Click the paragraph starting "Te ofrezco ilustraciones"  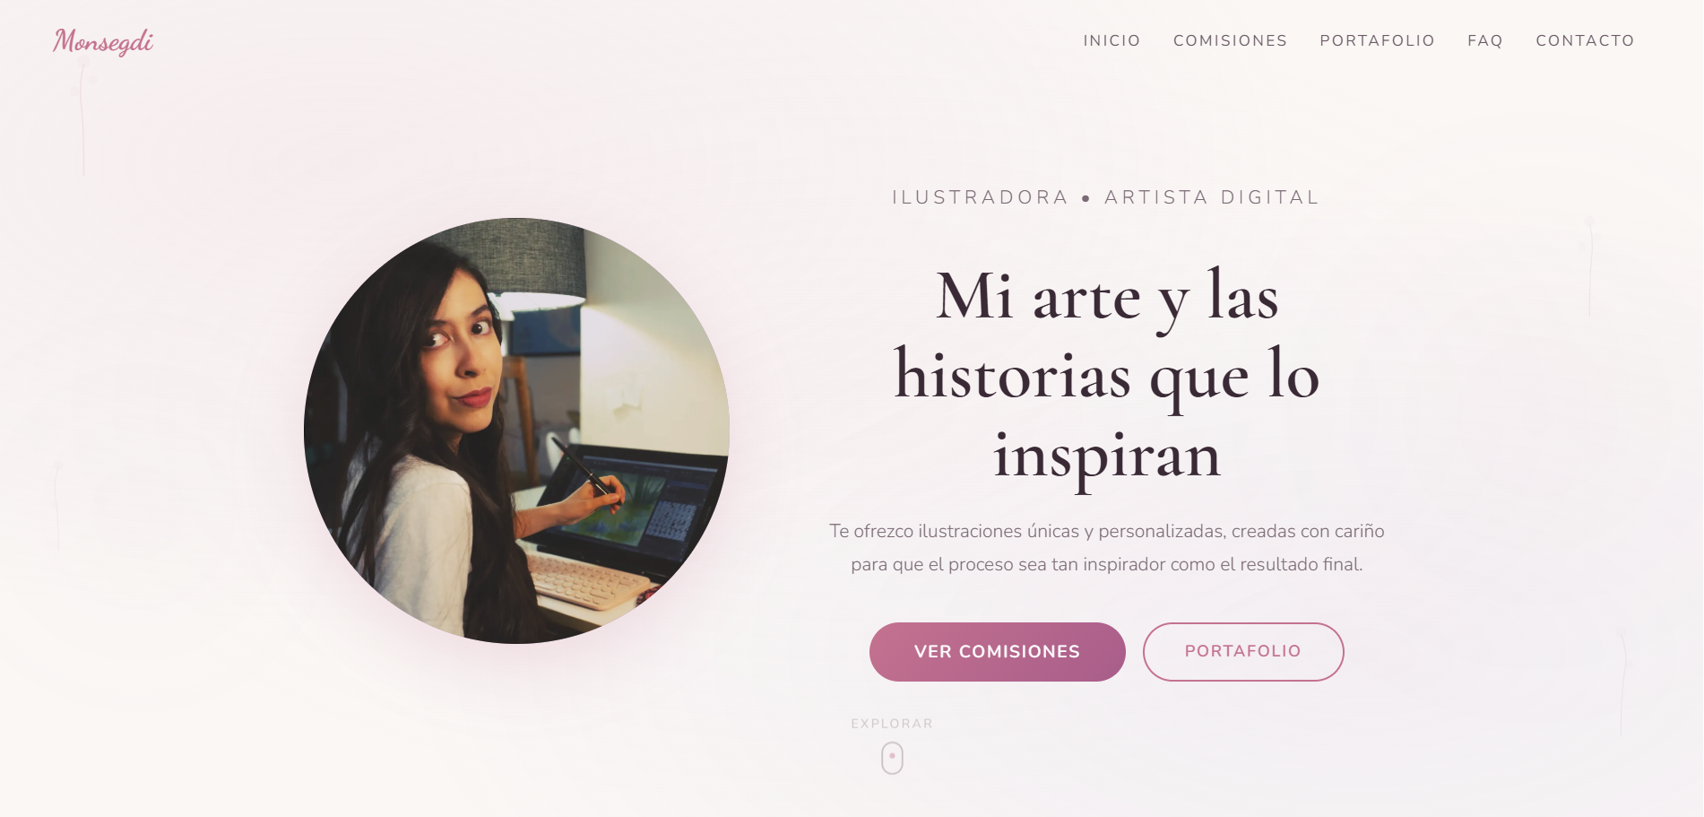1107,548
